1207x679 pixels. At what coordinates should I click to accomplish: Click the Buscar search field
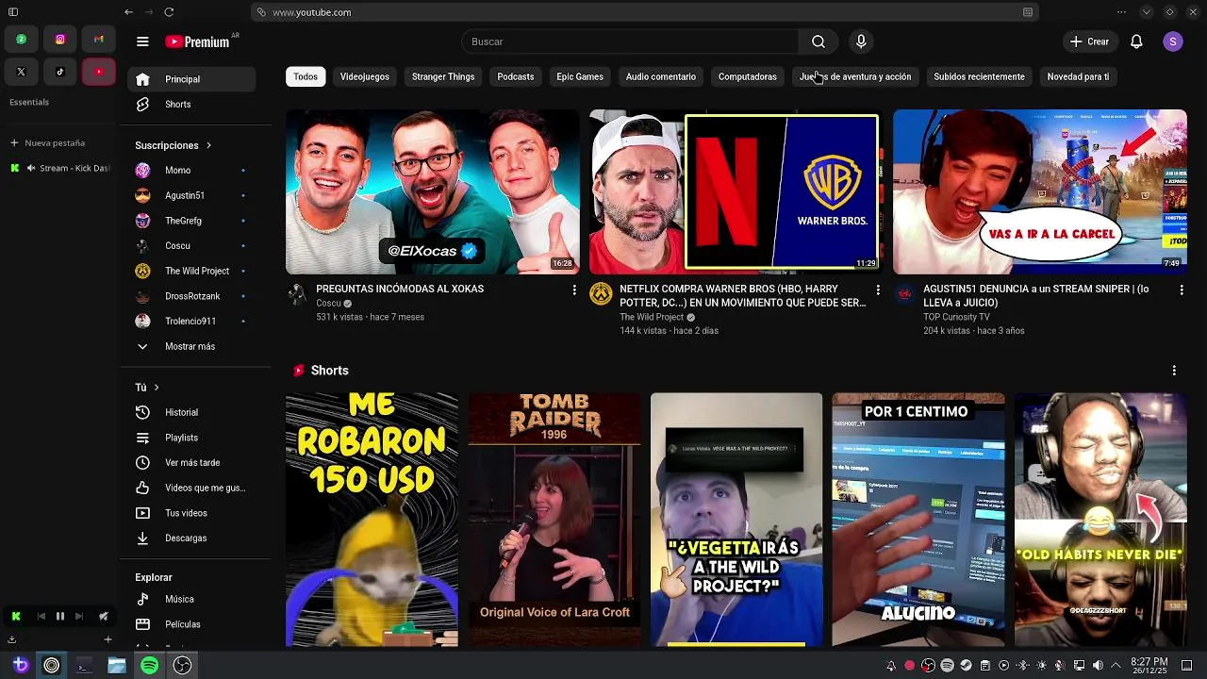pos(630,41)
